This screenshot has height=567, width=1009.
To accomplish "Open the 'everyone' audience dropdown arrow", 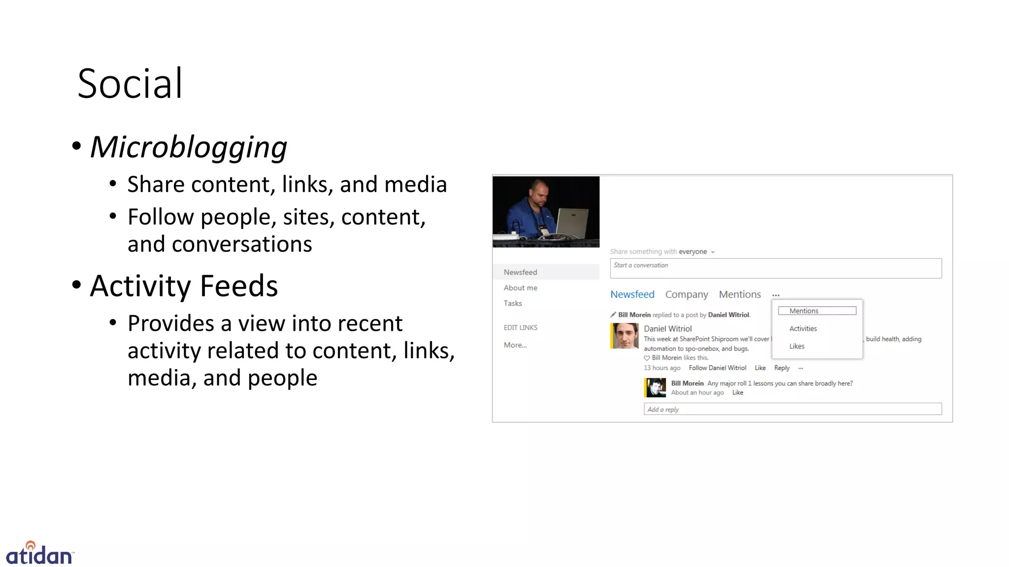I will coord(712,252).
